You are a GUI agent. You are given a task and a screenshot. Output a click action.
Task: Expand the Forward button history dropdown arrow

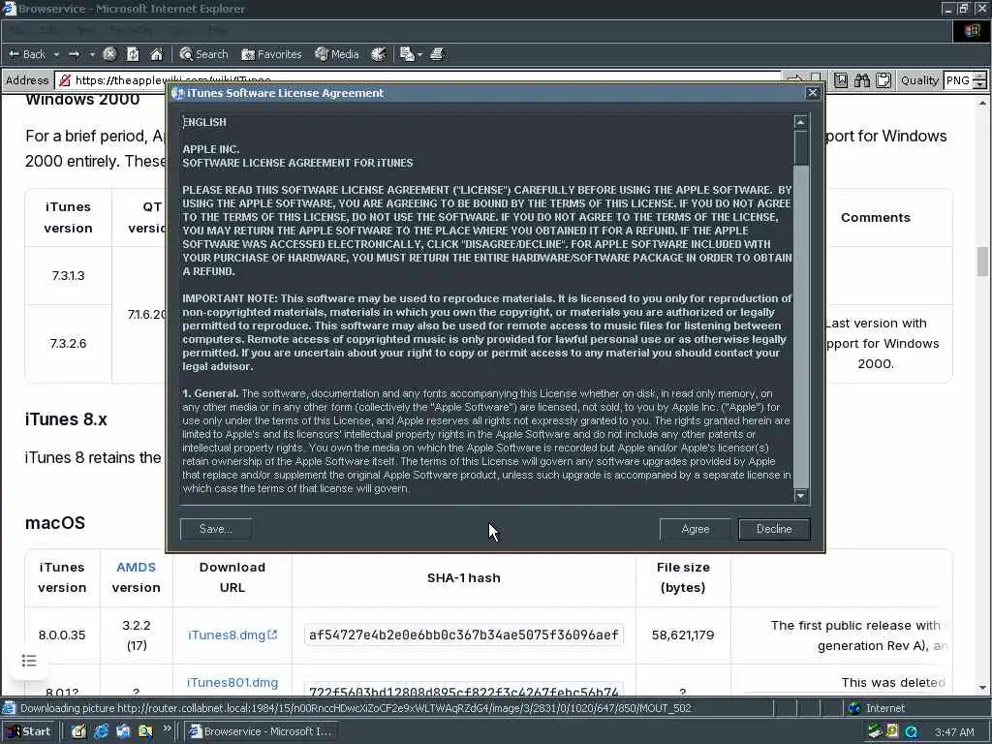[x=92, y=55]
